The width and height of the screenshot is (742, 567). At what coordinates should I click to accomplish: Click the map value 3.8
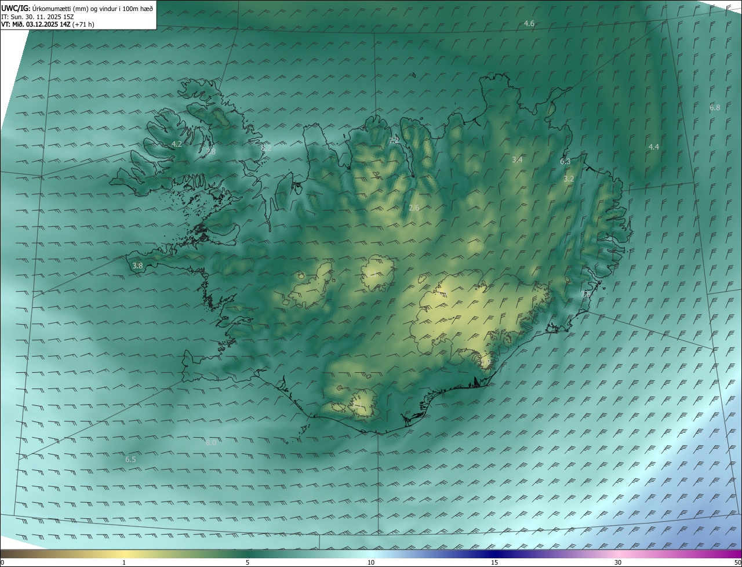click(x=137, y=266)
